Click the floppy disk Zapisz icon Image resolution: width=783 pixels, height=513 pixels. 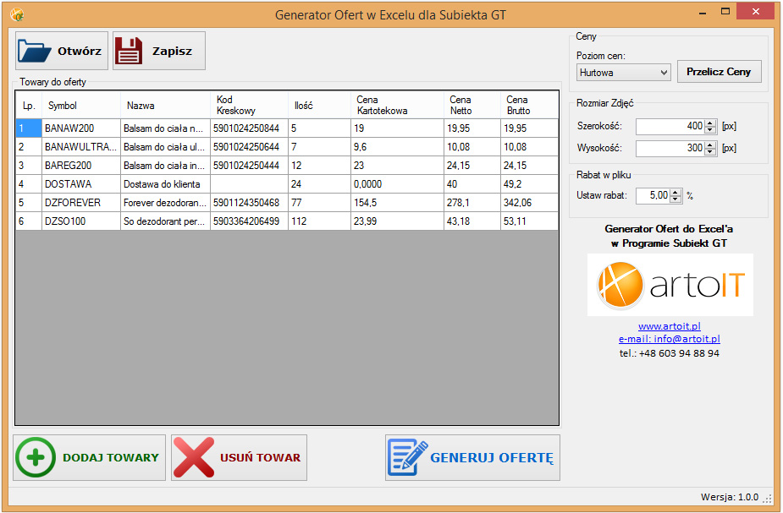(x=130, y=51)
